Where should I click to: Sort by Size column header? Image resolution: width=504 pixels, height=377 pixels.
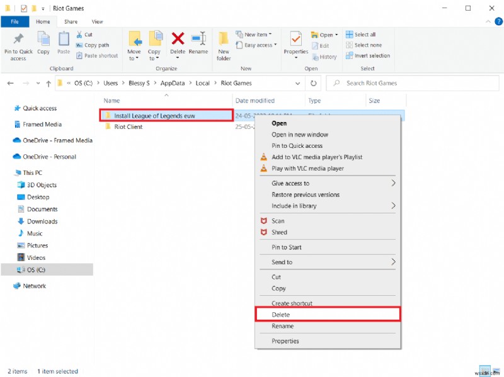pos(374,101)
